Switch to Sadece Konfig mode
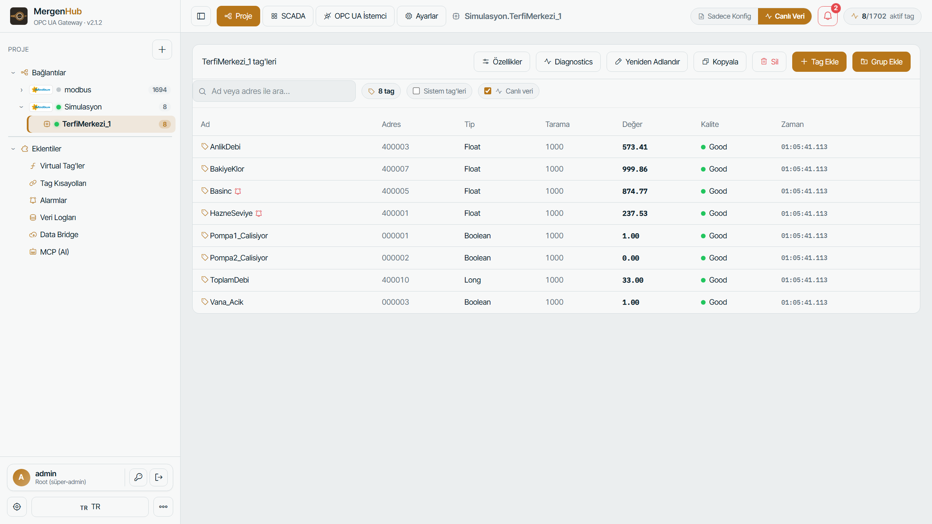Image resolution: width=932 pixels, height=524 pixels. click(725, 16)
